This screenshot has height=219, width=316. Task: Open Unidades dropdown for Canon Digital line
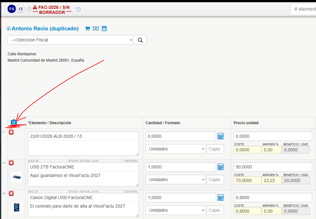[176, 210]
